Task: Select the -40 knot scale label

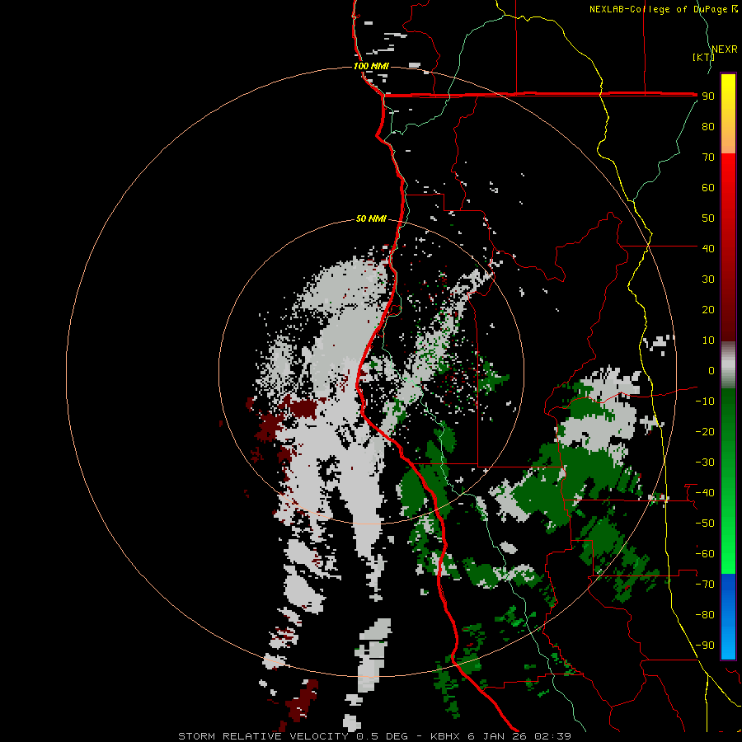Action: 705,493
